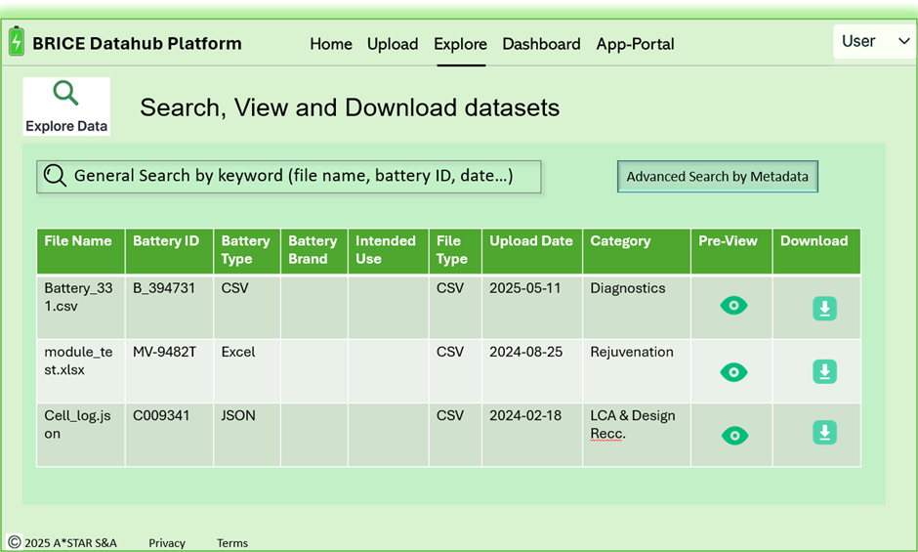The width and height of the screenshot is (918, 552).
Task: Click the Explore Data magnifier icon
Action: [65, 93]
